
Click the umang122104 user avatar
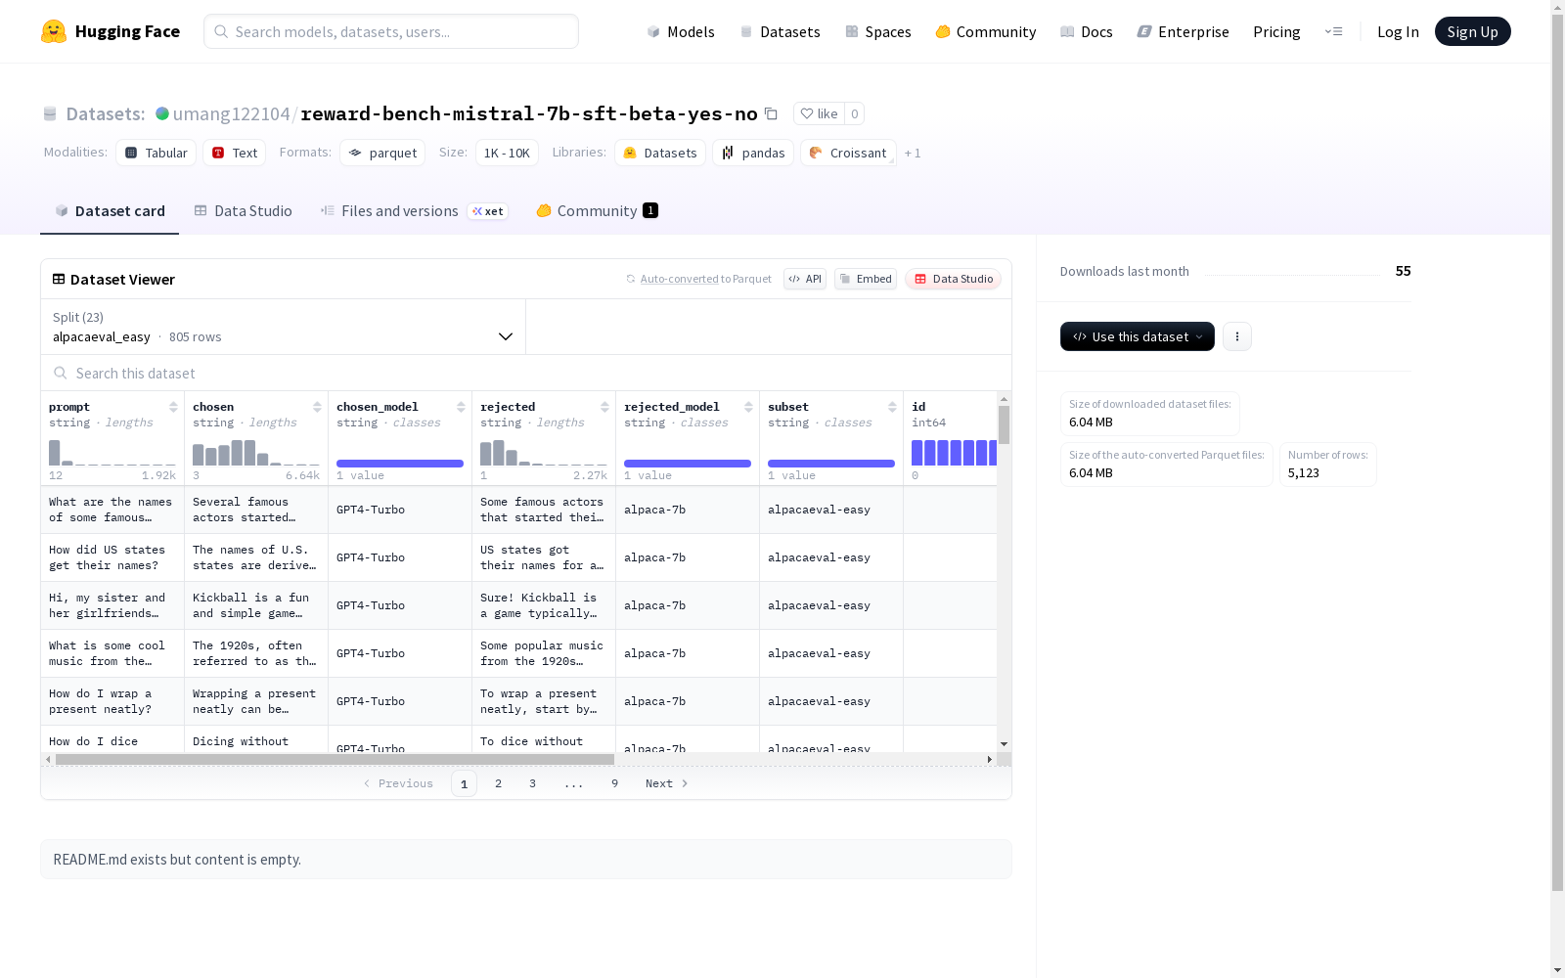[x=162, y=113]
